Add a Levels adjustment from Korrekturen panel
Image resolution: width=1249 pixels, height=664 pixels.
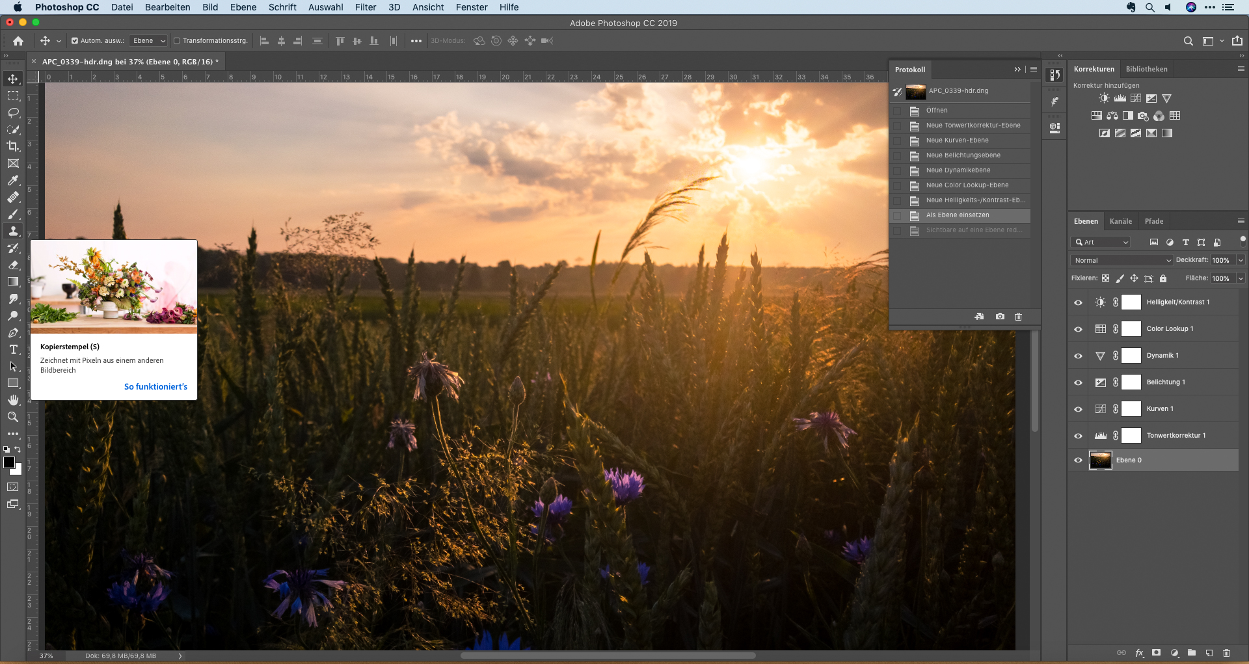pyautogui.click(x=1120, y=98)
